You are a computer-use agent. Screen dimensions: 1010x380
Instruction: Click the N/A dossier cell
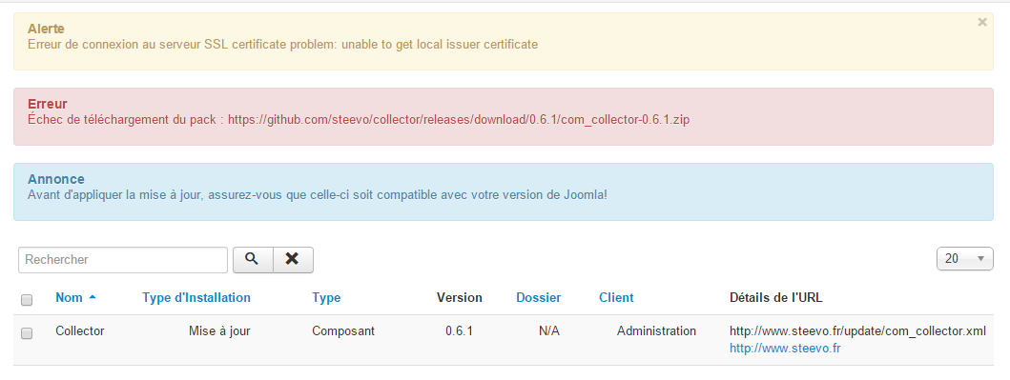pos(549,331)
